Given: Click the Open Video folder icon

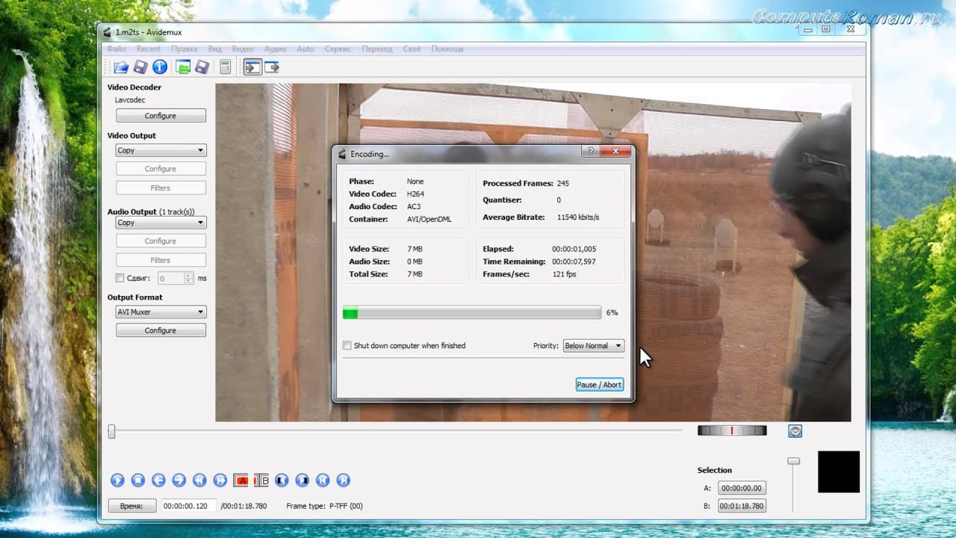Looking at the screenshot, I should (x=120, y=67).
